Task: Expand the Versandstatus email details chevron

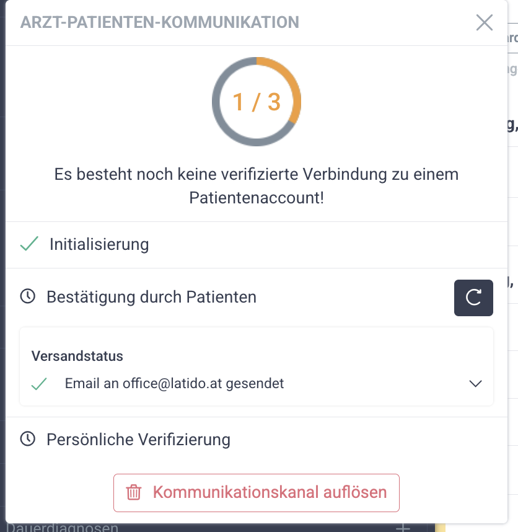Action: coord(475,384)
